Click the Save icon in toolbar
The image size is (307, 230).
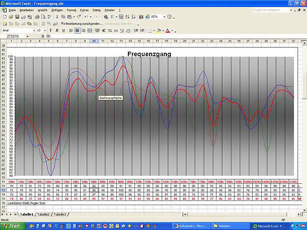[x=17, y=17]
